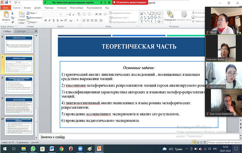242x153 pixels.
Task: Click the Create slide (Создать слайд) icon
Action: pyautogui.click(x=21, y=15)
